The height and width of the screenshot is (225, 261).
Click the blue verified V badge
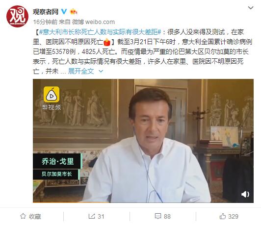click(64, 11)
